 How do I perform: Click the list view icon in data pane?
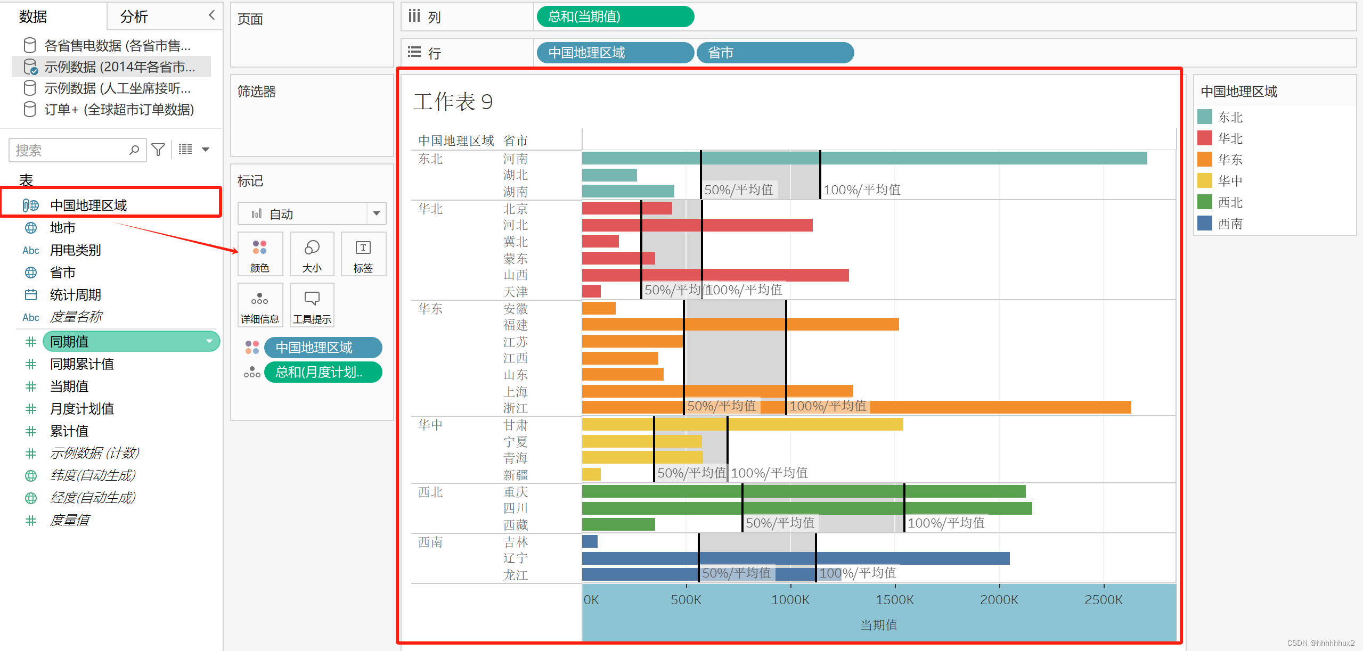click(185, 150)
